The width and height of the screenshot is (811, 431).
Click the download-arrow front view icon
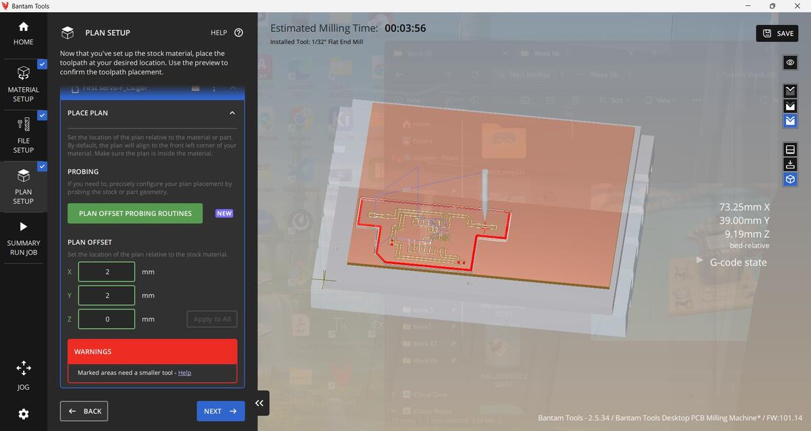click(x=790, y=164)
